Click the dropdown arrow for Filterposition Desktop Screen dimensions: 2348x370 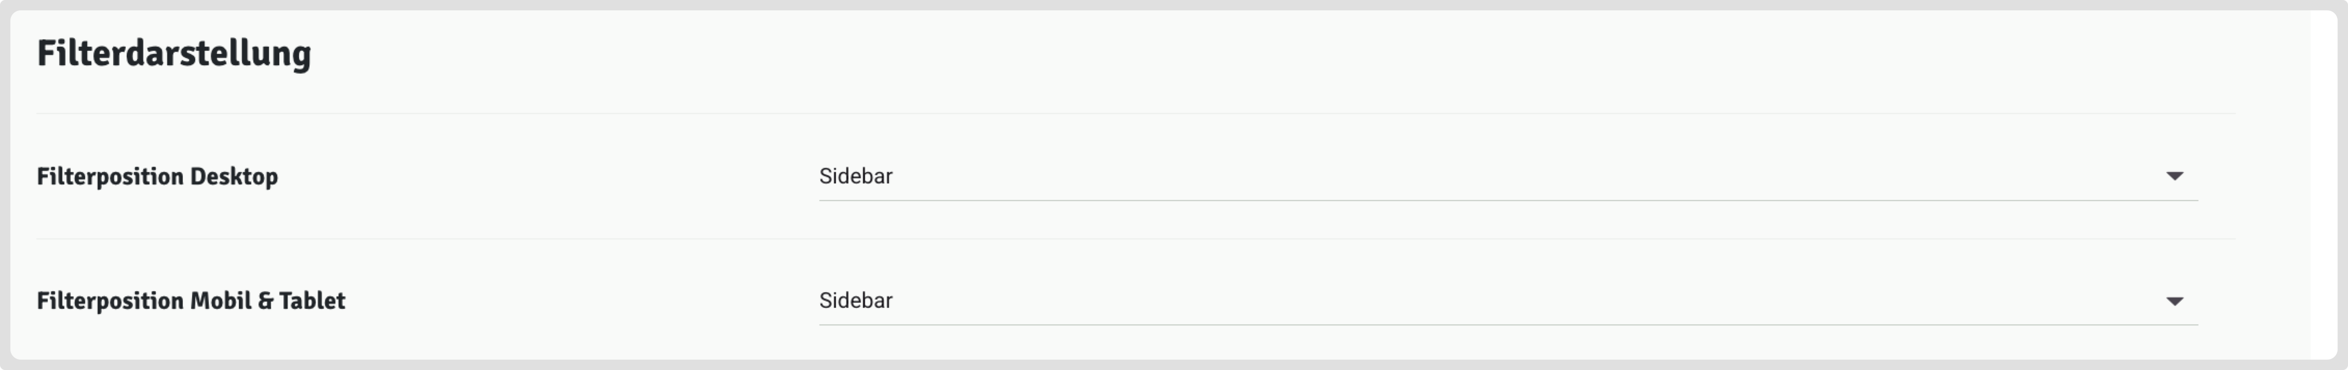coord(2174,176)
